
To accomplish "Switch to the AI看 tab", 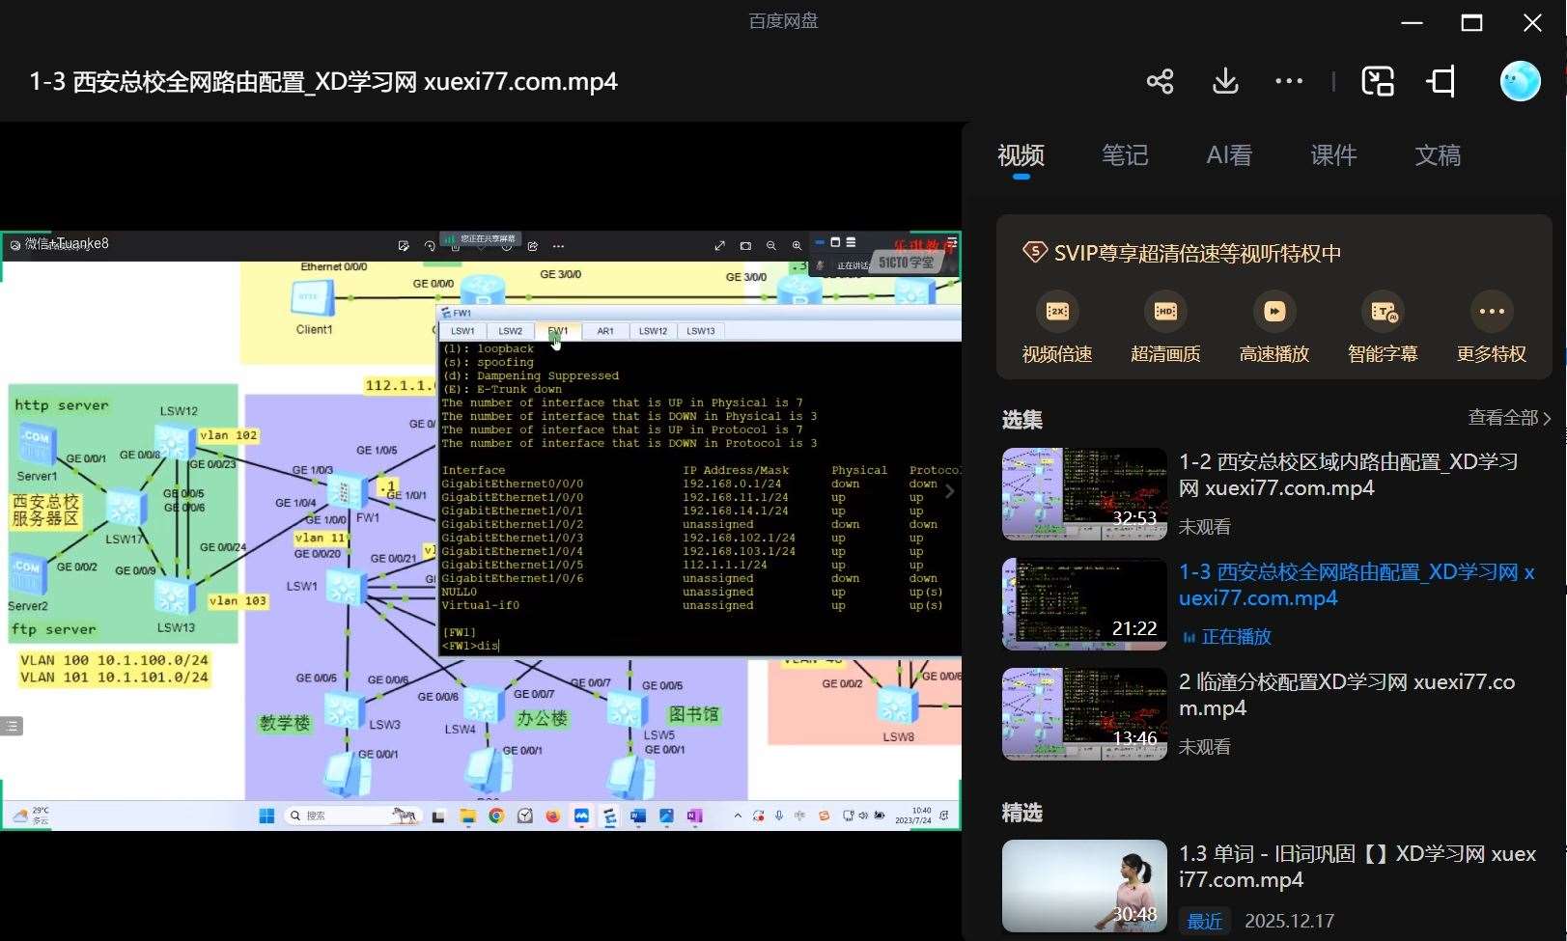I will tap(1229, 155).
